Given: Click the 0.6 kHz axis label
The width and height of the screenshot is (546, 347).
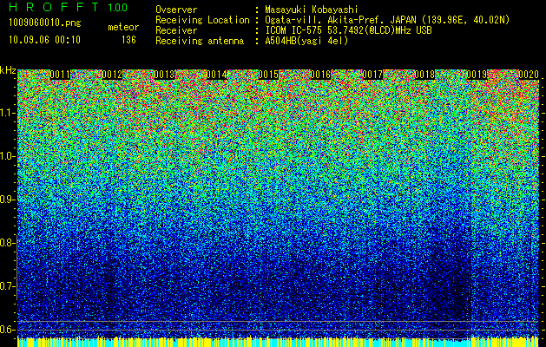Looking at the screenshot, I should [x=8, y=330].
